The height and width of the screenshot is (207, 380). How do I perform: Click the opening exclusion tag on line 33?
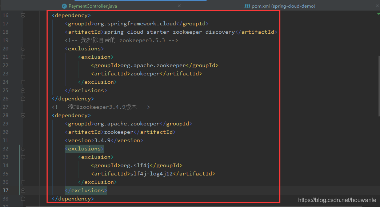(x=96, y=157)
